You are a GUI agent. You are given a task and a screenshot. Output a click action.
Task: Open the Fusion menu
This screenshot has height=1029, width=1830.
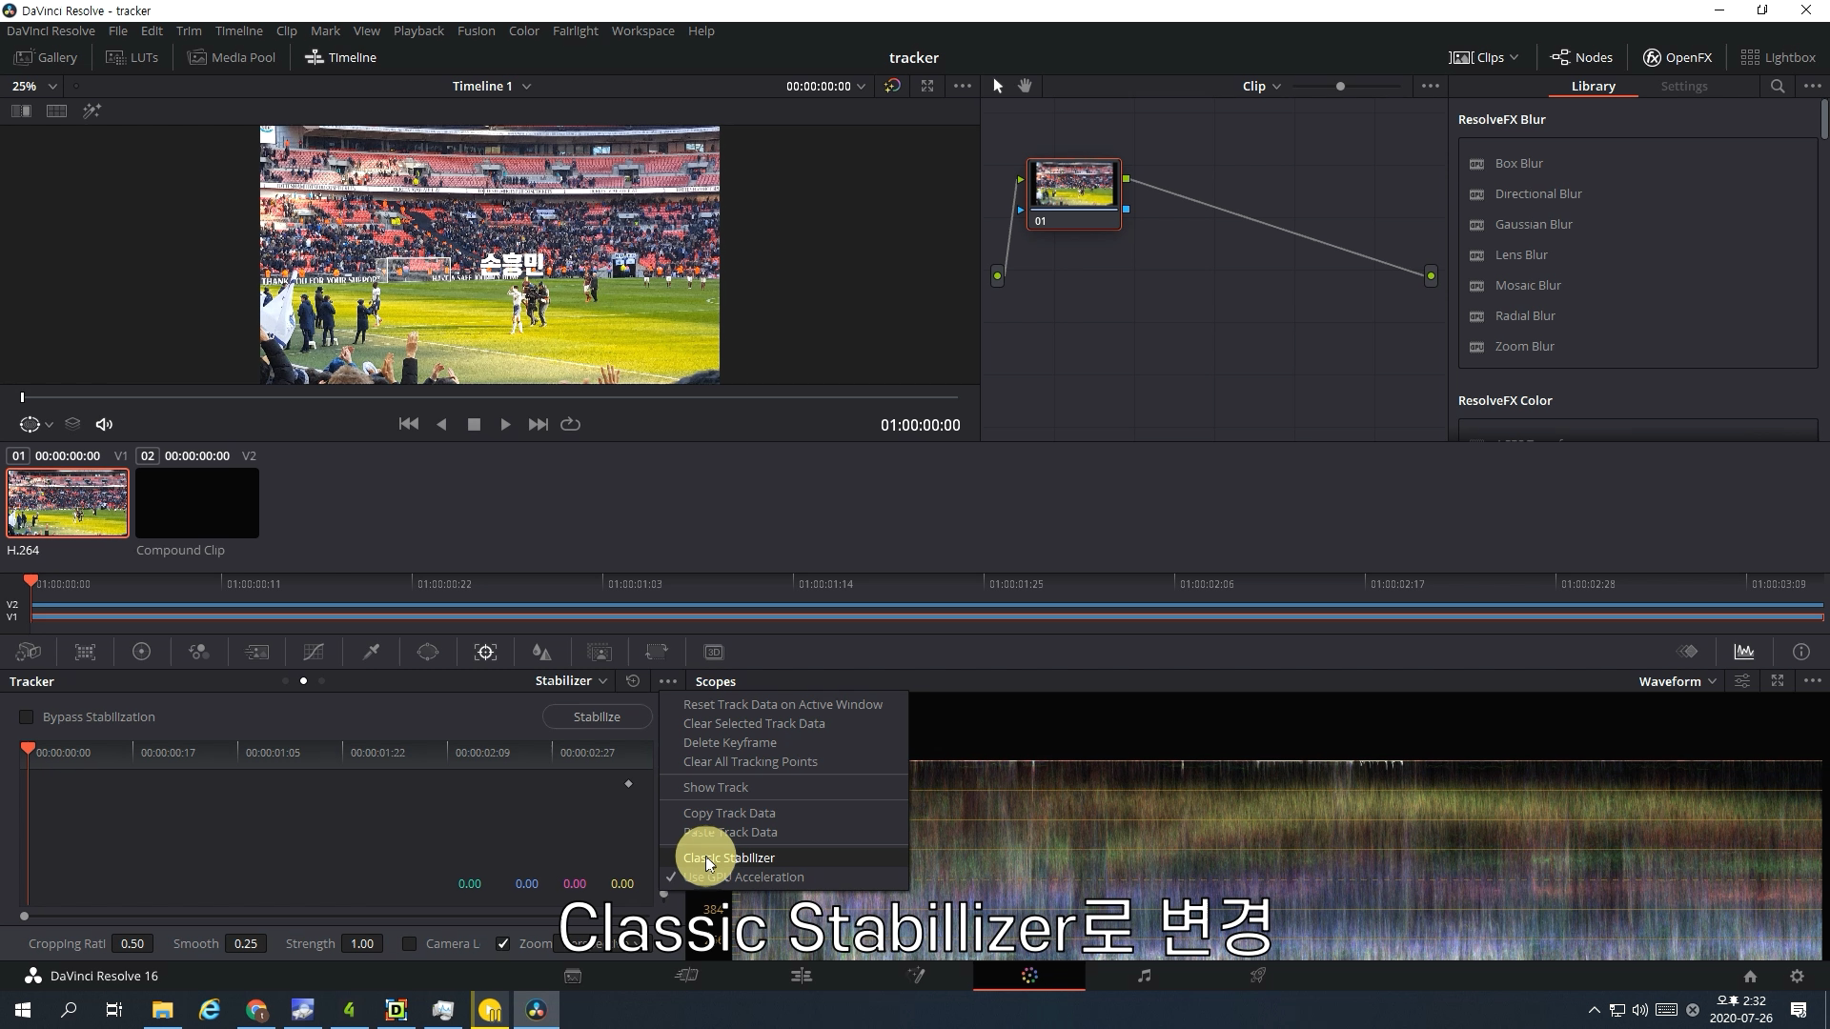tap(476, 30)
